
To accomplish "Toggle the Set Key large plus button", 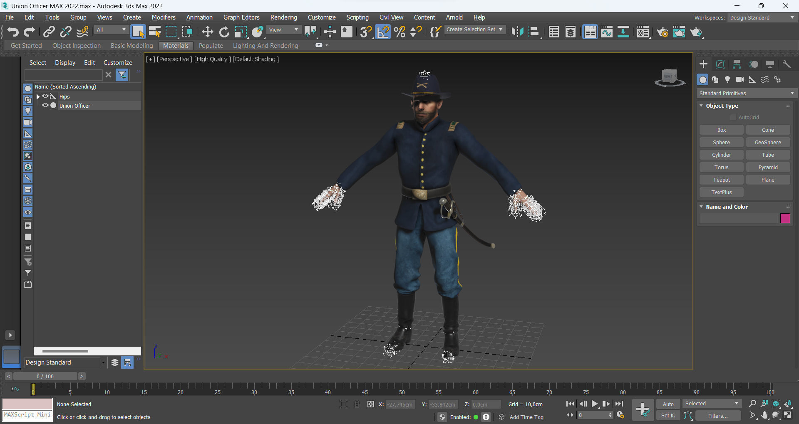I will pos(643,410).
